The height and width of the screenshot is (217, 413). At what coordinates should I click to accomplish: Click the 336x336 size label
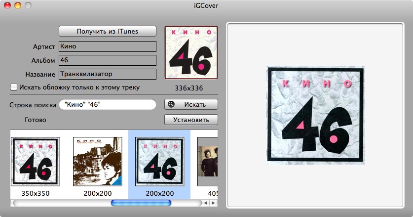point(189,88)
